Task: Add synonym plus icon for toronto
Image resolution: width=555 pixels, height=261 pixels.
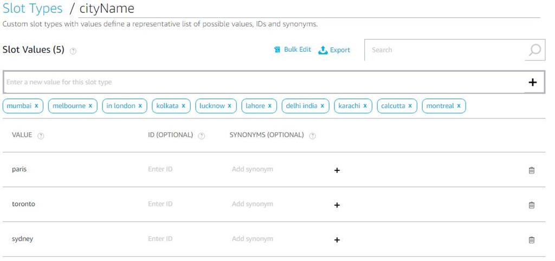Action: (337, 205)
